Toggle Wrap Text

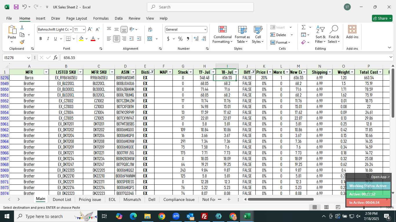(150, 29)
